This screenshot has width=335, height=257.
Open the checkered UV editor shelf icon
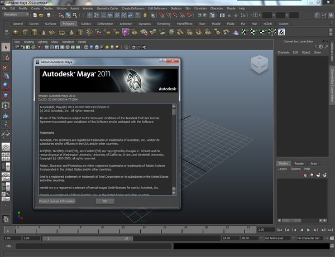281,32
